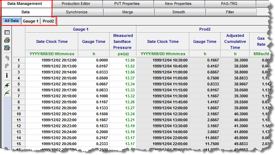Image resolution: width=275 pixels, height=155 pixels.
Task: Click the Undo arrow icon
Action: (x=7, y=58)
